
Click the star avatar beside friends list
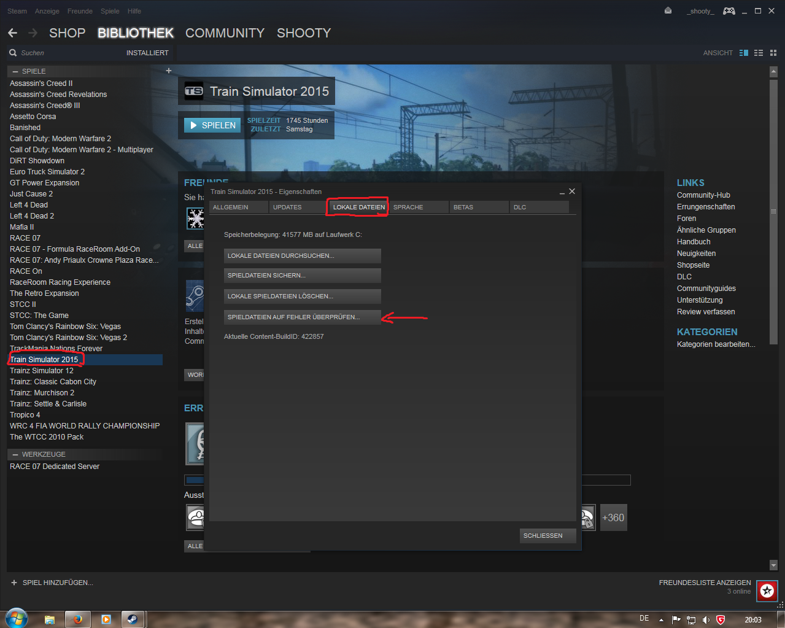coord(767,591)
